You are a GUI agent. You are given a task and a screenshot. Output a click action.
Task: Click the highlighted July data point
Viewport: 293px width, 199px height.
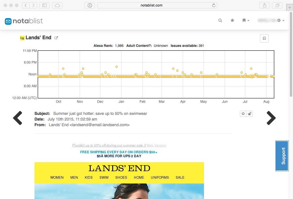[x=252, y=76]
